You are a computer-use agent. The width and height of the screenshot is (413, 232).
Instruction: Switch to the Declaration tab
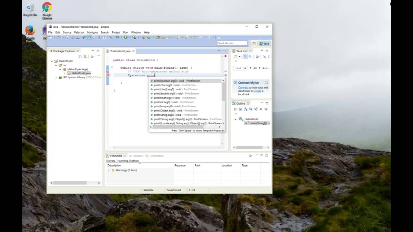[155, 156]
